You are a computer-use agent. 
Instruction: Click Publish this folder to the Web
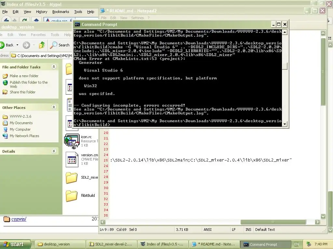pos(29,84)
